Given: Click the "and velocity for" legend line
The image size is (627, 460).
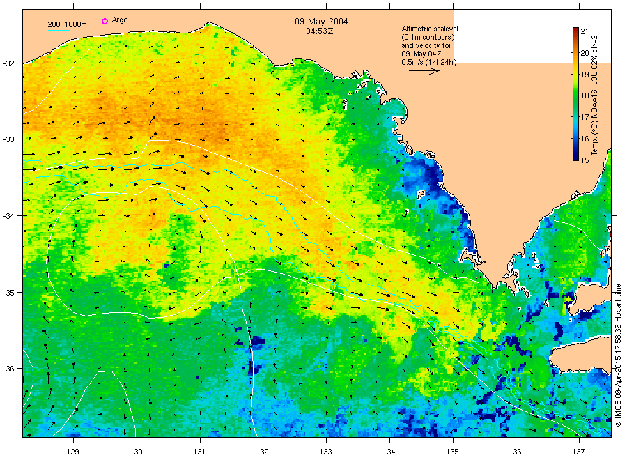Looking at the screenshot, I should [x=426, y=45].
